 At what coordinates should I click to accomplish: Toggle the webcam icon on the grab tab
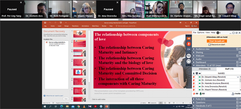click(x=189, y=49)
